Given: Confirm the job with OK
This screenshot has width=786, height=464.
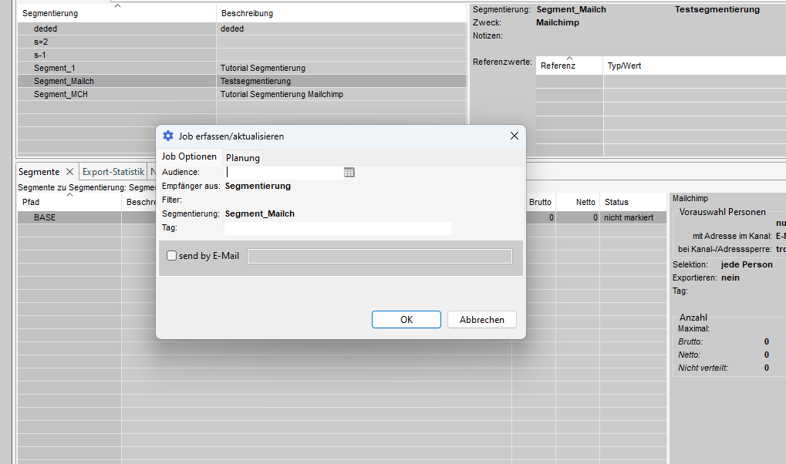Looking at the screenshot, I should tap(406, 320).
